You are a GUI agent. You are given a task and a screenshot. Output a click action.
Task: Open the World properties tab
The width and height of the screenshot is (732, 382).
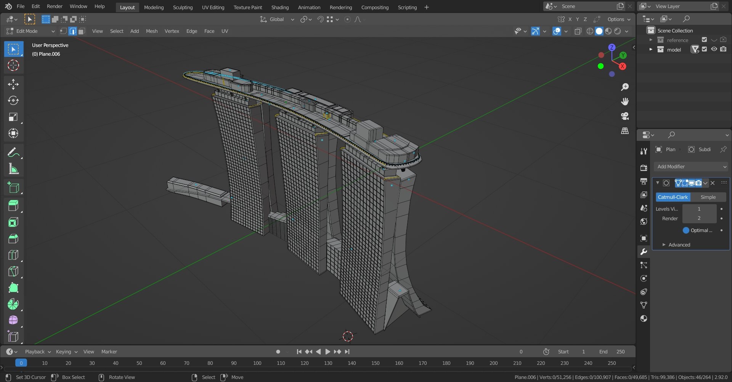[644, 222]
